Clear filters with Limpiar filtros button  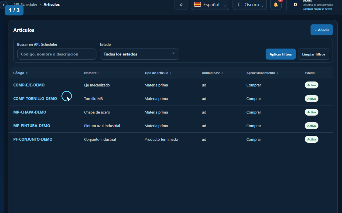314,54
